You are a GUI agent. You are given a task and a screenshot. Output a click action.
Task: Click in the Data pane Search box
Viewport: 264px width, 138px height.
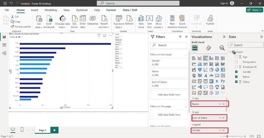tap(246, 45)
